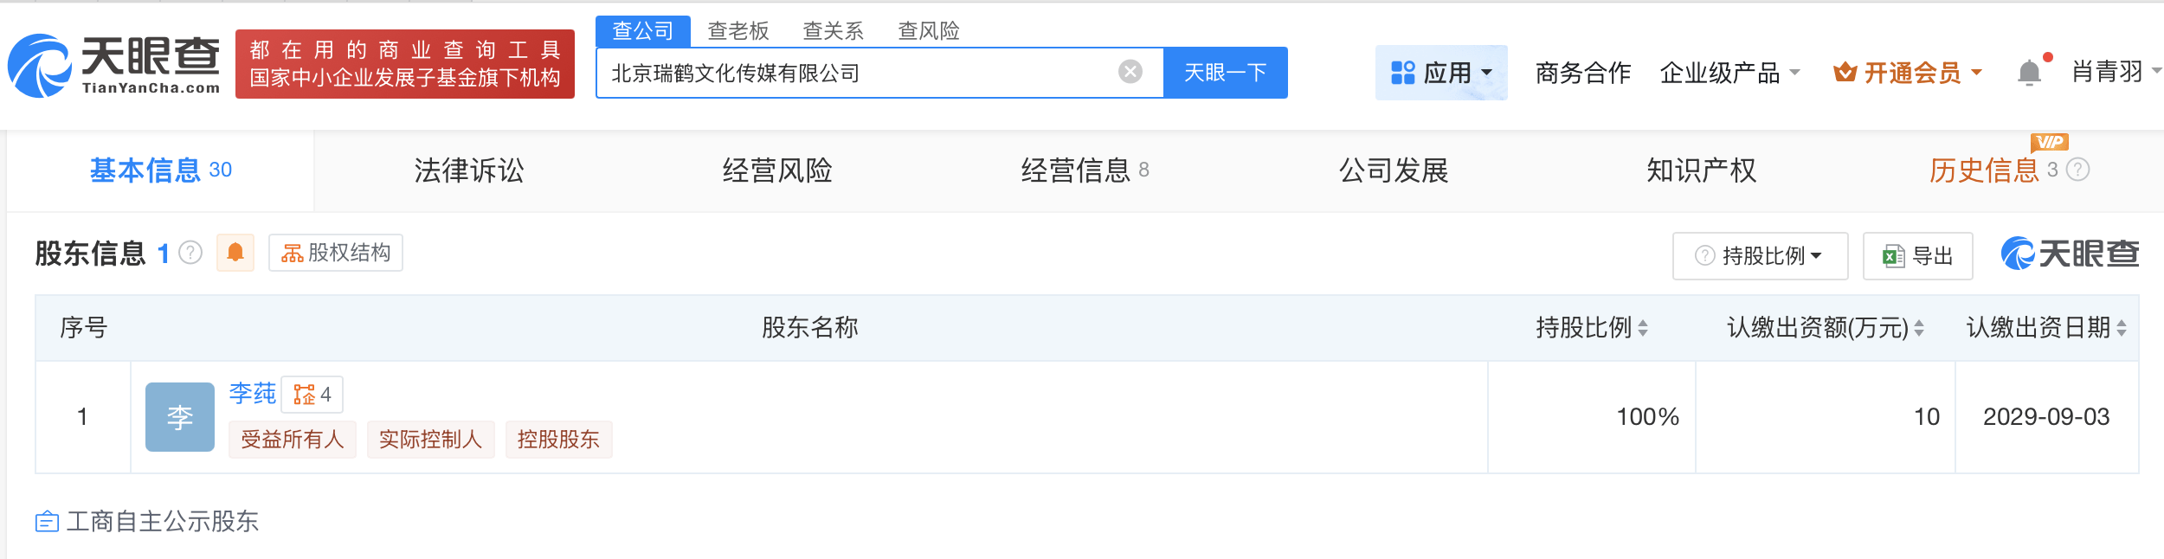Sort by 认缴出资额 column arrows
2164x559 pixels.
point(1919,328)
